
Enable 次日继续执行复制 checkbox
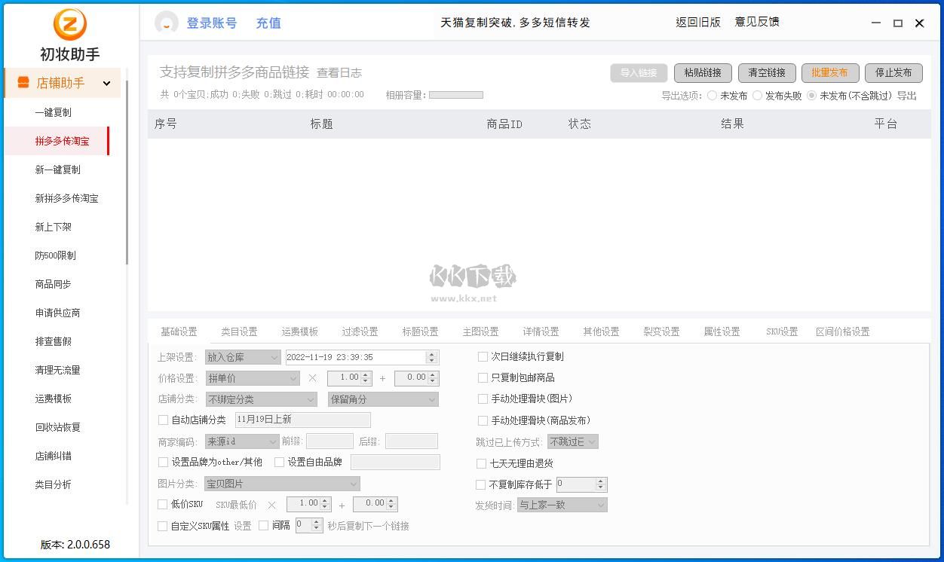pyautogui.click(x=483, y=356)
